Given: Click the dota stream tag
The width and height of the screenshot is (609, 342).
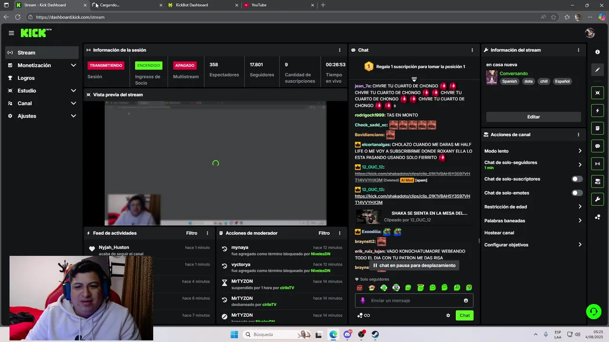Looking at the screenshot, I should tap(529, 81).
